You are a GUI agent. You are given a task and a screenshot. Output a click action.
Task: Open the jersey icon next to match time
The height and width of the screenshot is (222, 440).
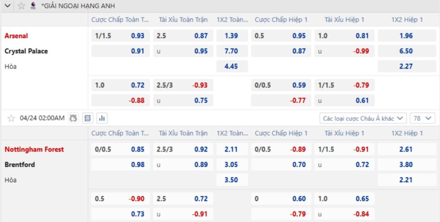pos(73,118)
